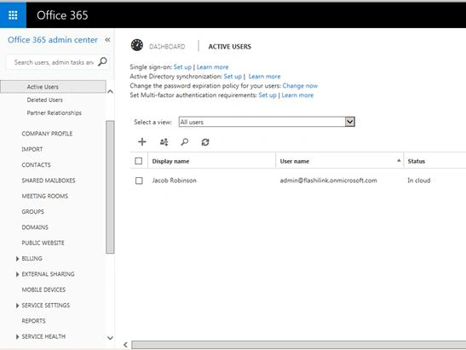Expand the Service Settings section

pos(17,306)
